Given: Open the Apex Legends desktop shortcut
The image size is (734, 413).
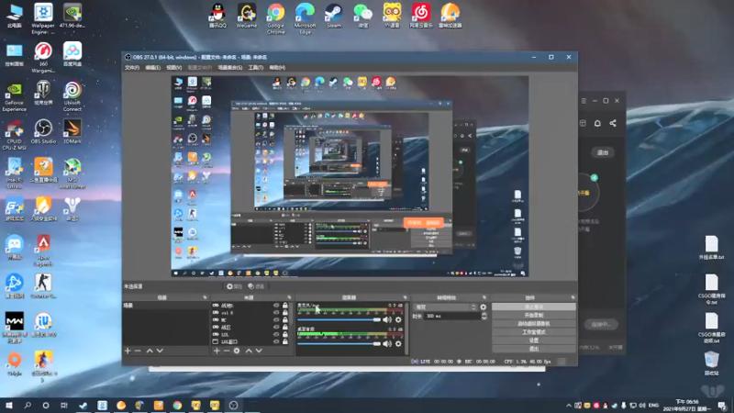Looking at the screenshot, I should click(43, 251).
